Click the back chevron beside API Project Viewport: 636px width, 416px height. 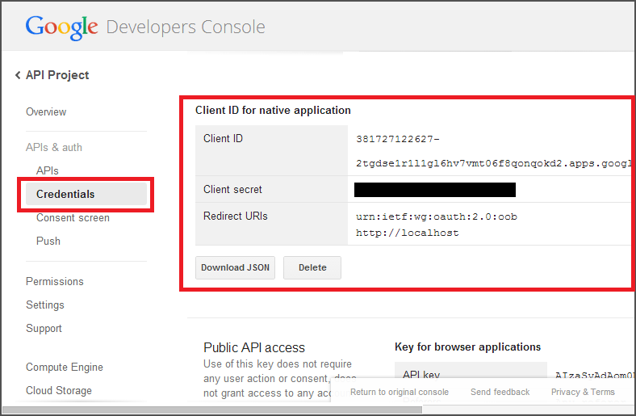point(18,75)
